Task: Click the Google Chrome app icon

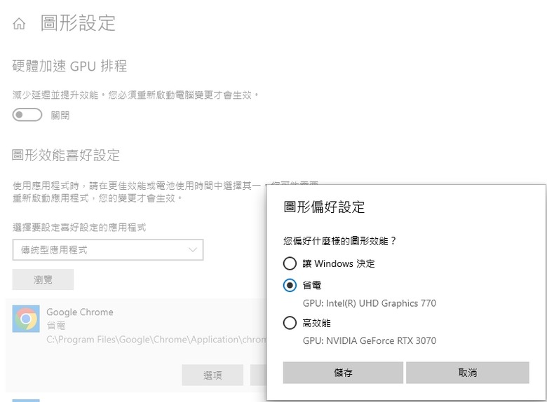Action: [26, 319]
